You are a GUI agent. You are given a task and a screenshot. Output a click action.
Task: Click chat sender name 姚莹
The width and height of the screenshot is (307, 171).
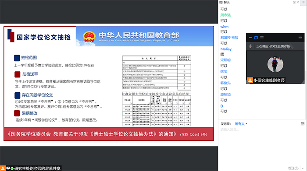coord(224,71)
